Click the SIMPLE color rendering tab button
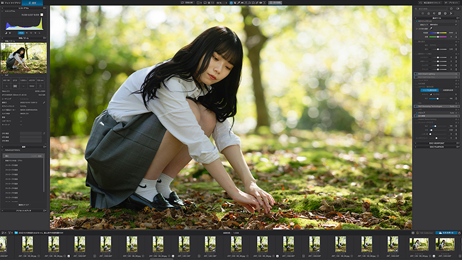The image size is (462, 260). (430, 90)
